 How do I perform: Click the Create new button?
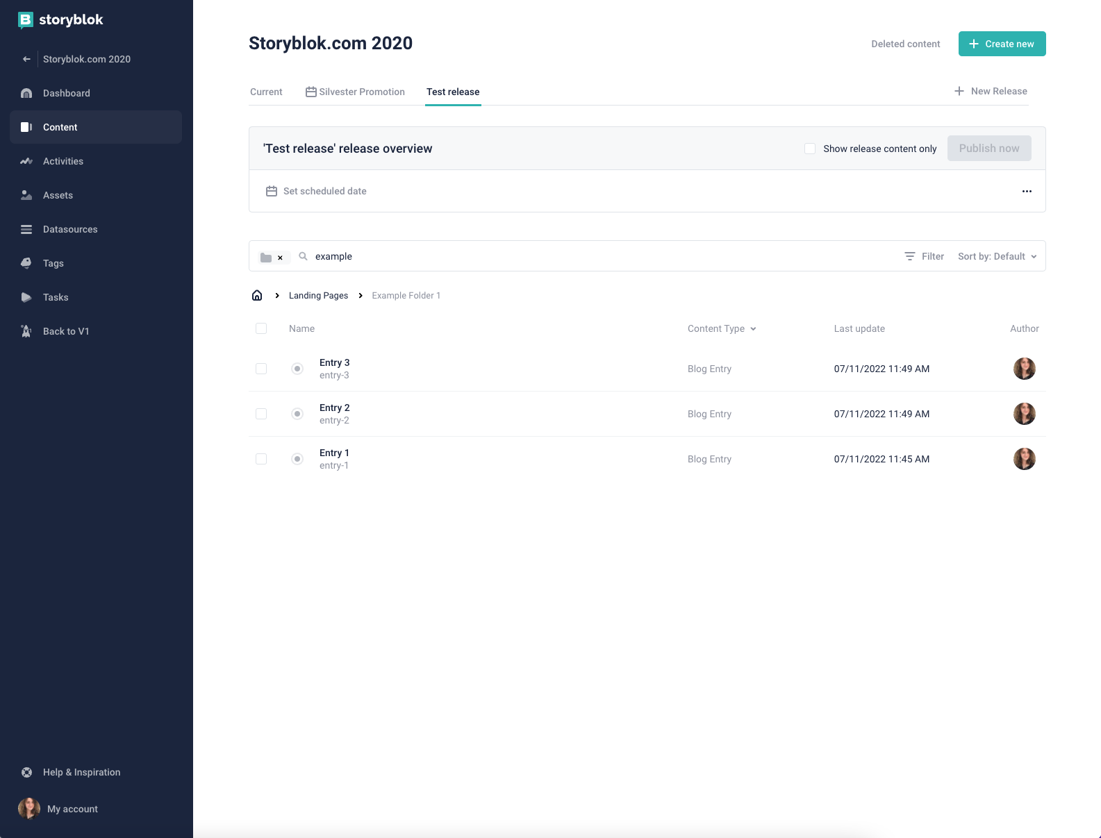[1002, 44]
